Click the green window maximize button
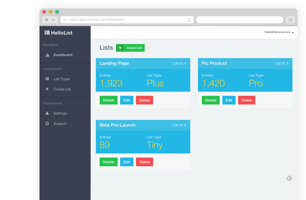Image resolution: width=306 pixels, height=200 pixels. pos(57,12)
